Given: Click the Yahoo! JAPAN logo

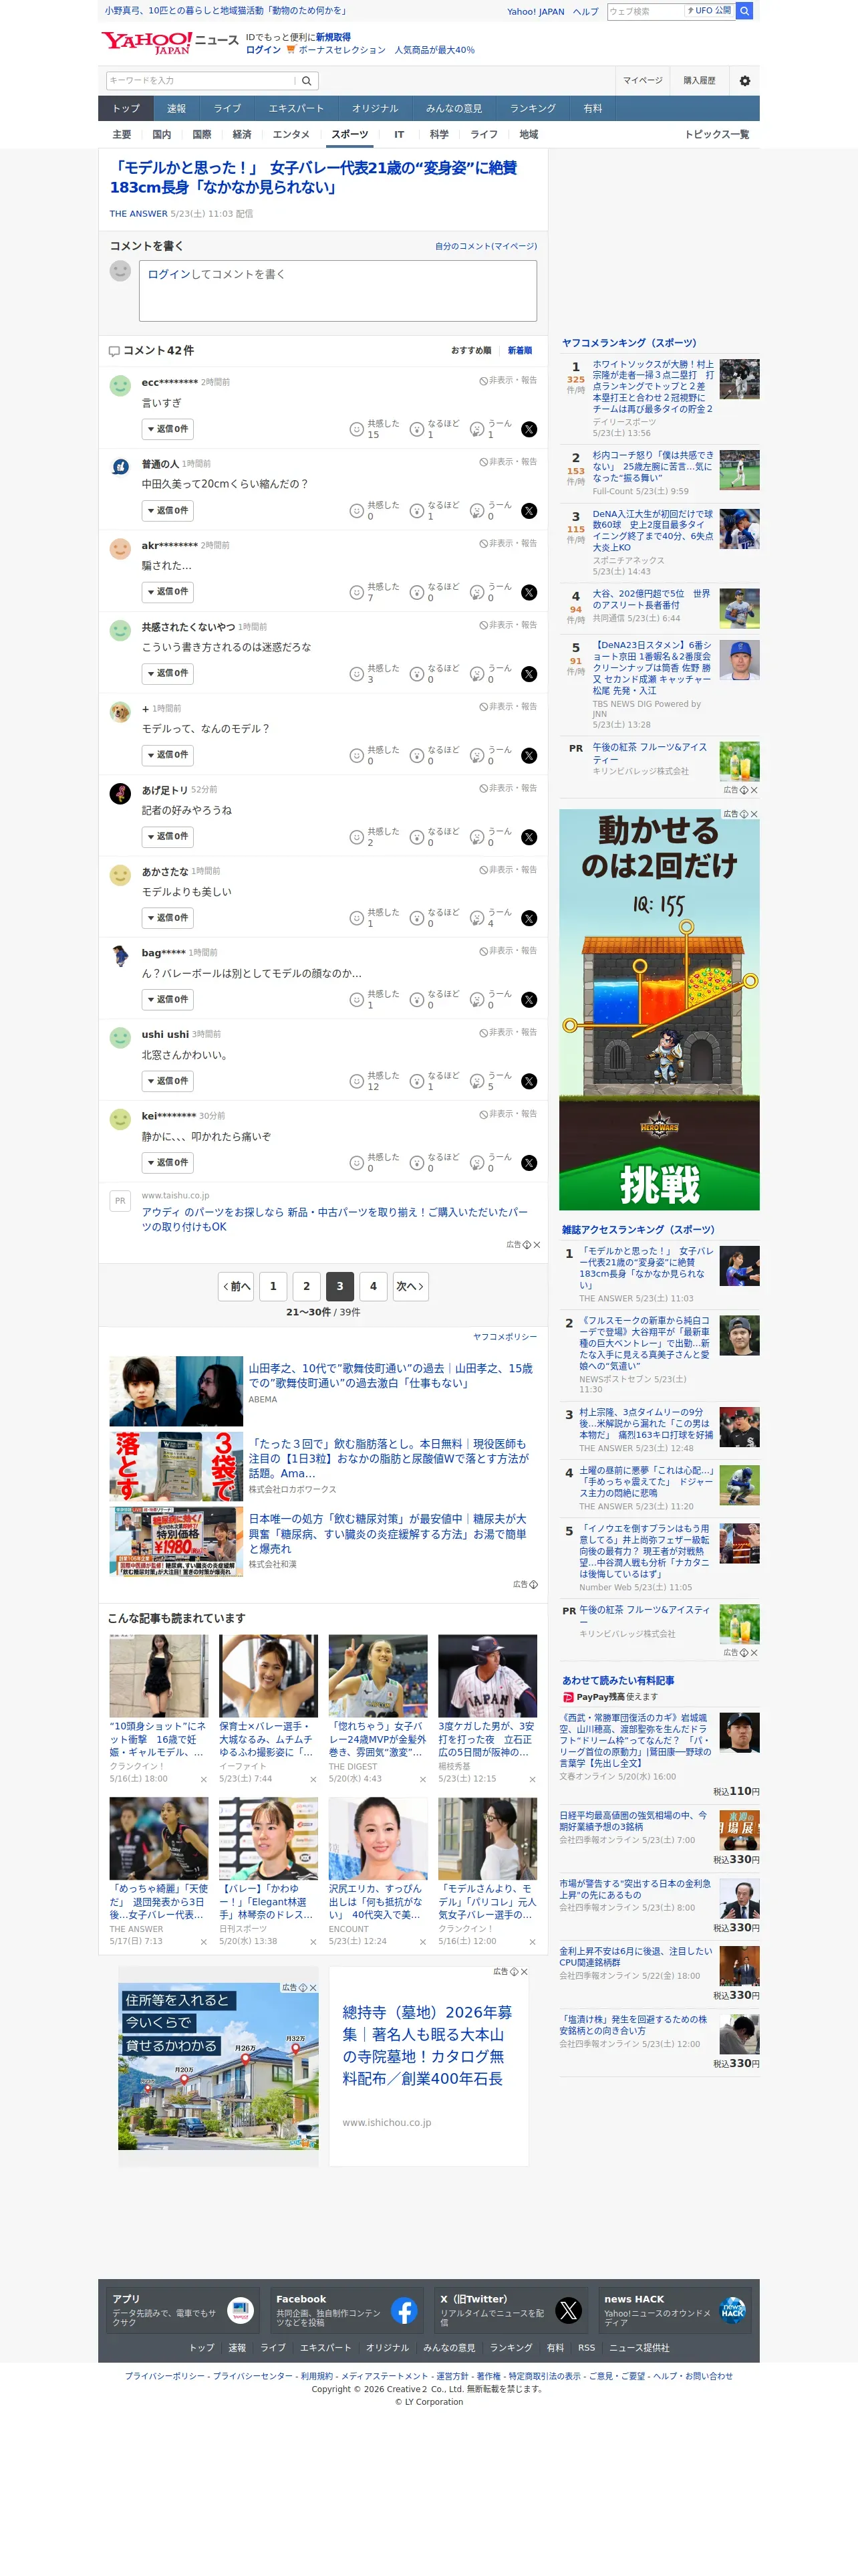Looking at the screenshot, I should coord(146,43).
